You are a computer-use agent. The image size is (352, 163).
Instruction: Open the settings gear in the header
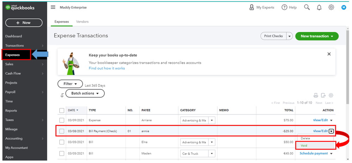[331, 7]
